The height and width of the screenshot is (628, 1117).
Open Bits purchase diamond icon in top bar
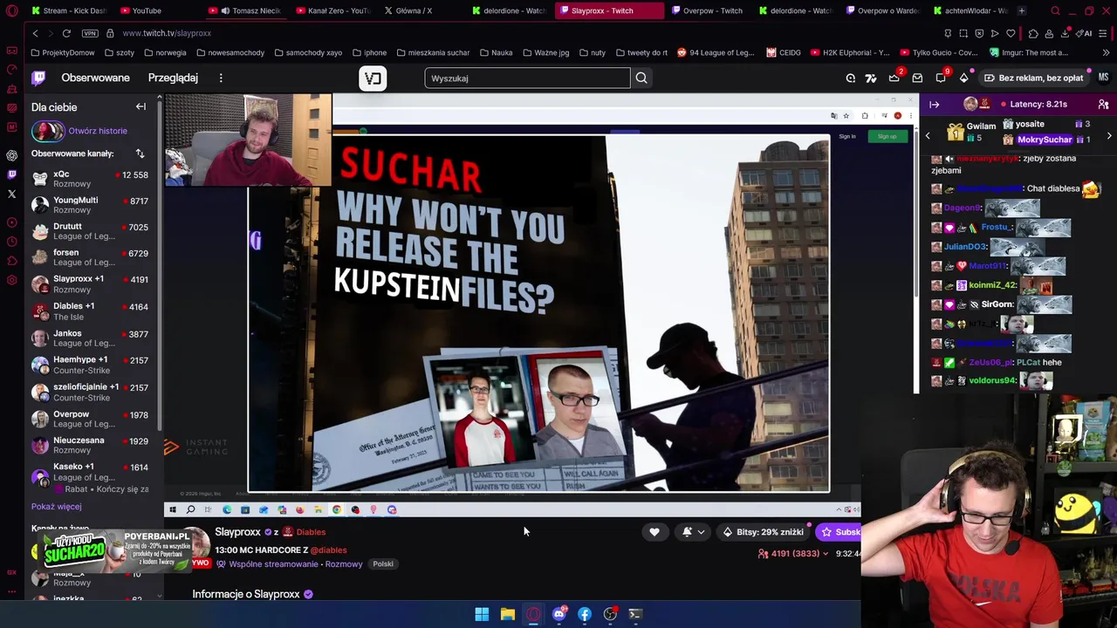(963, 78)
